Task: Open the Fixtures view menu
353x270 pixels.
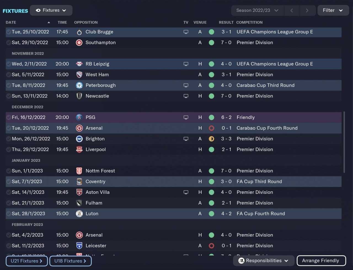Action: coord(51,10)
